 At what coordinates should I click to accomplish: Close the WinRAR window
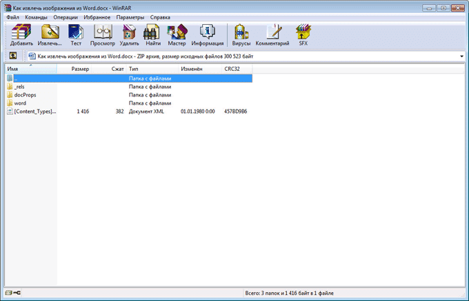tap(458, 8)
